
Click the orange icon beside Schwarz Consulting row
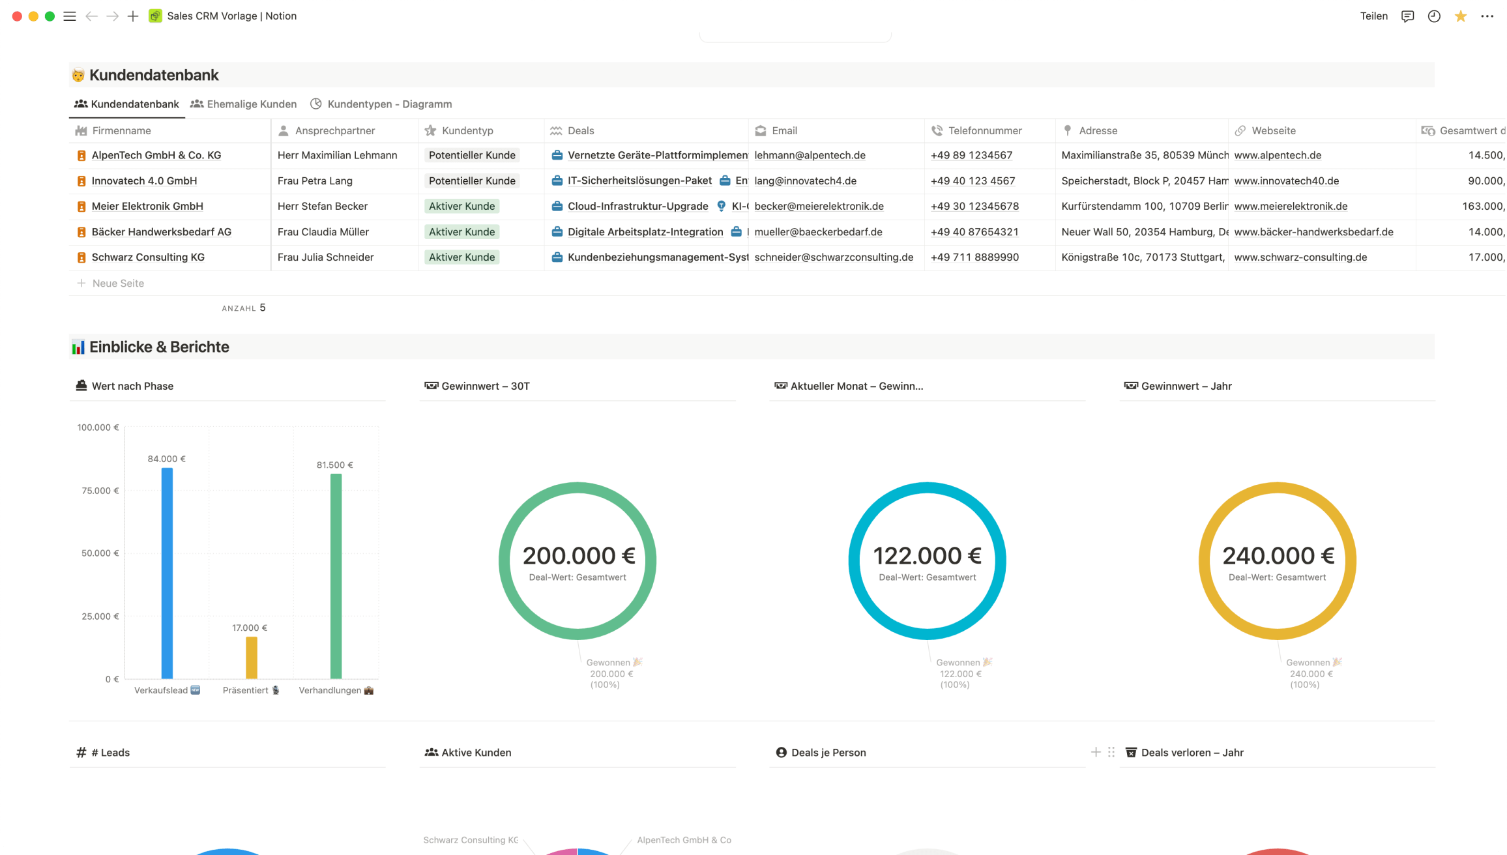tap(81, 257)
